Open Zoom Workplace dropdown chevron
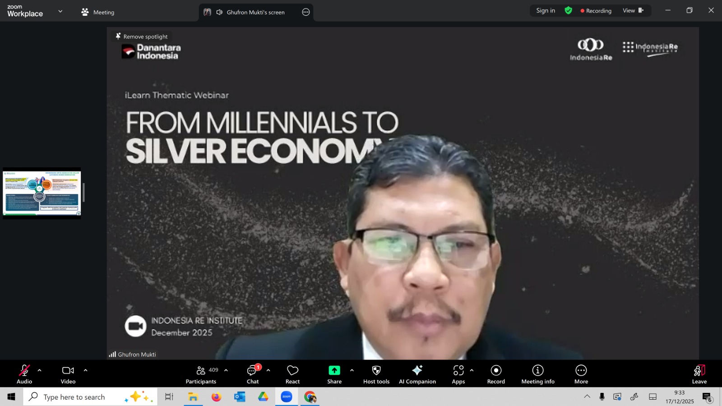The width and height of the screenshot is (722, 406). pyautogui.click(x=60, y=11)
